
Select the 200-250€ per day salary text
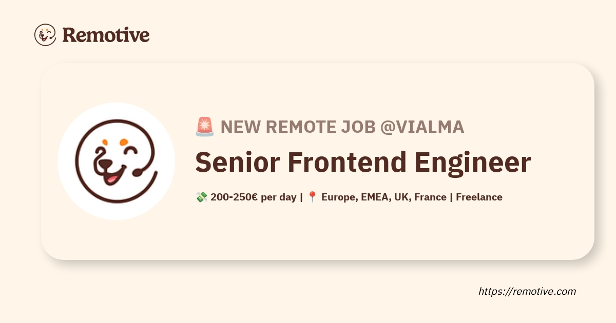point(253,197)
